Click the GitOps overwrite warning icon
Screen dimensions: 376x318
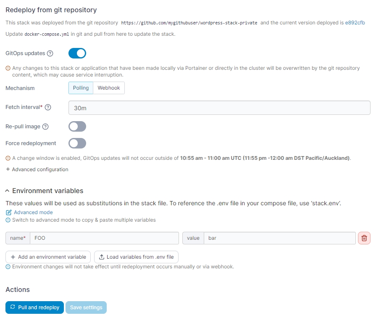click(8, 68)
